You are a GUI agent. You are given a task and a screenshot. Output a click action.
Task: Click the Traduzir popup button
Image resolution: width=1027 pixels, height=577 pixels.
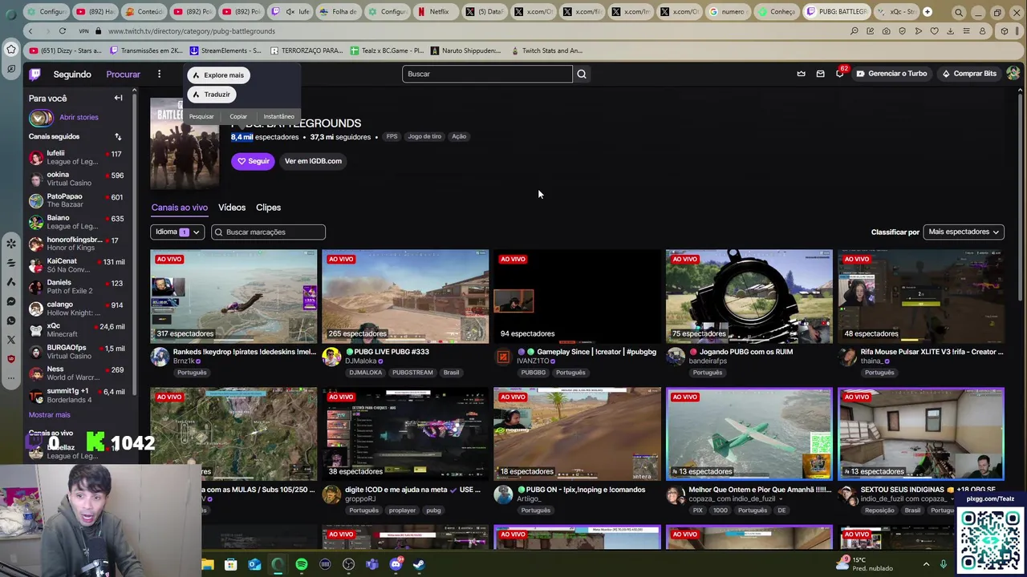[211, 95]
